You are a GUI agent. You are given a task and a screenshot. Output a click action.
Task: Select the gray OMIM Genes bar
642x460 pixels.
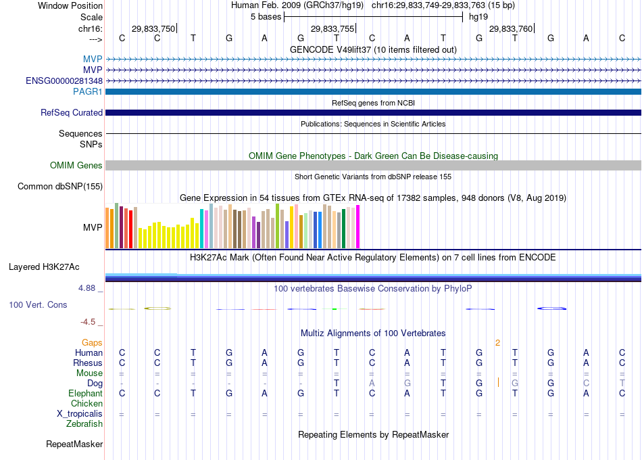click(374, 165)
